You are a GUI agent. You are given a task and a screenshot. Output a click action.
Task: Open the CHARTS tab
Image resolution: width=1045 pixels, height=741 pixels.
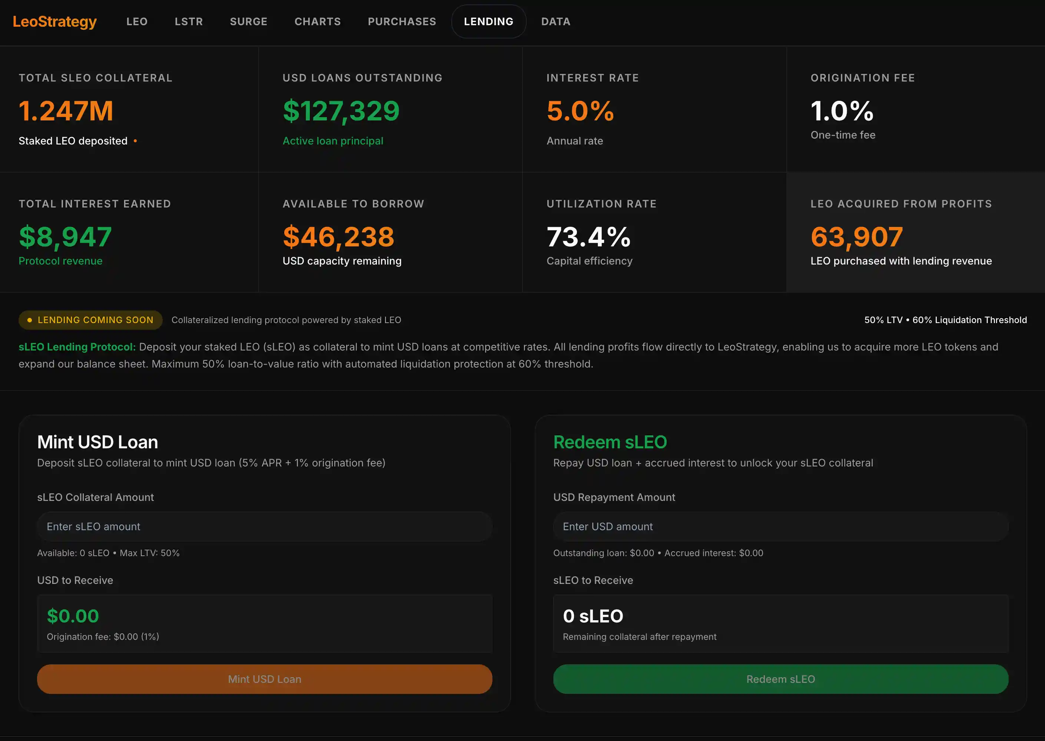[x=318, y=21]
